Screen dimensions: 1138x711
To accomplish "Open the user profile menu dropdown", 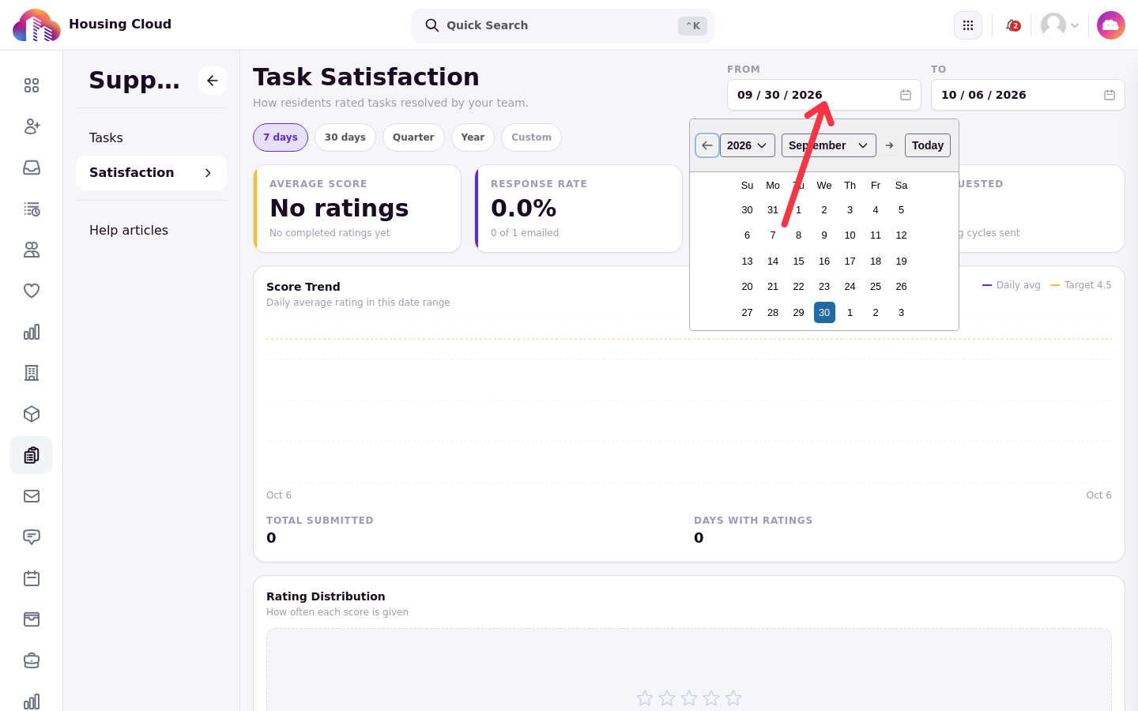I will click(1060, 25).
